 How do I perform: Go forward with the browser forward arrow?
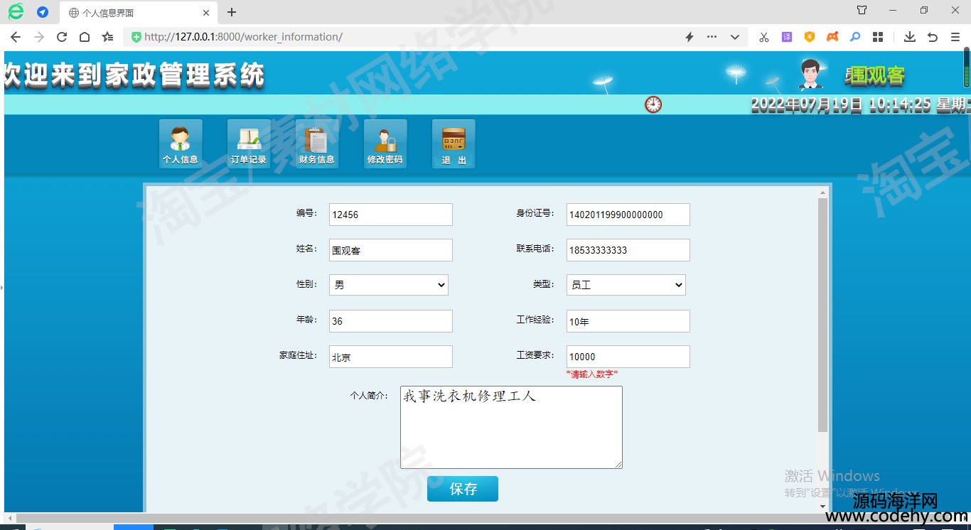(39, 37)
